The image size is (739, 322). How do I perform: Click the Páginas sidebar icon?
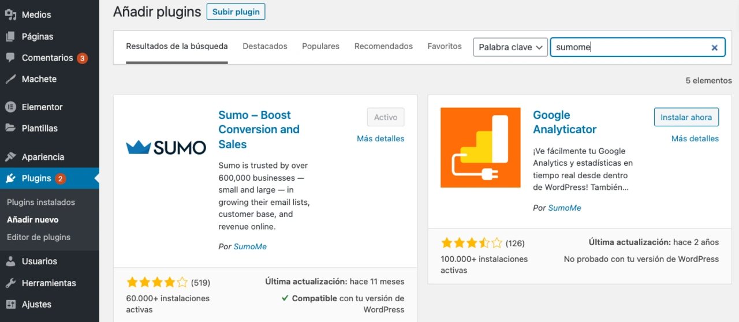click(x=10, y=36)
